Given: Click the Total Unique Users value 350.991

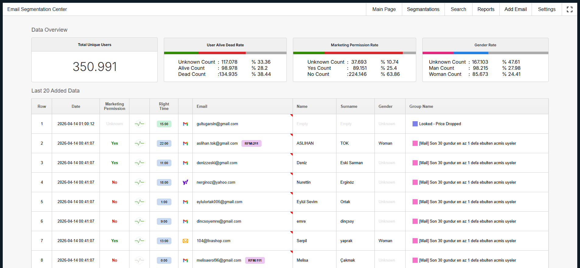Looking at the screenshot, I should pos(95,67).
